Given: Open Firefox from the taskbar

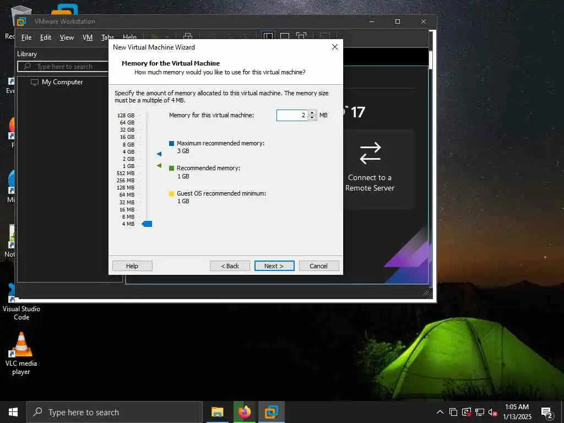Looking at the screenshot, I should 244,412.
